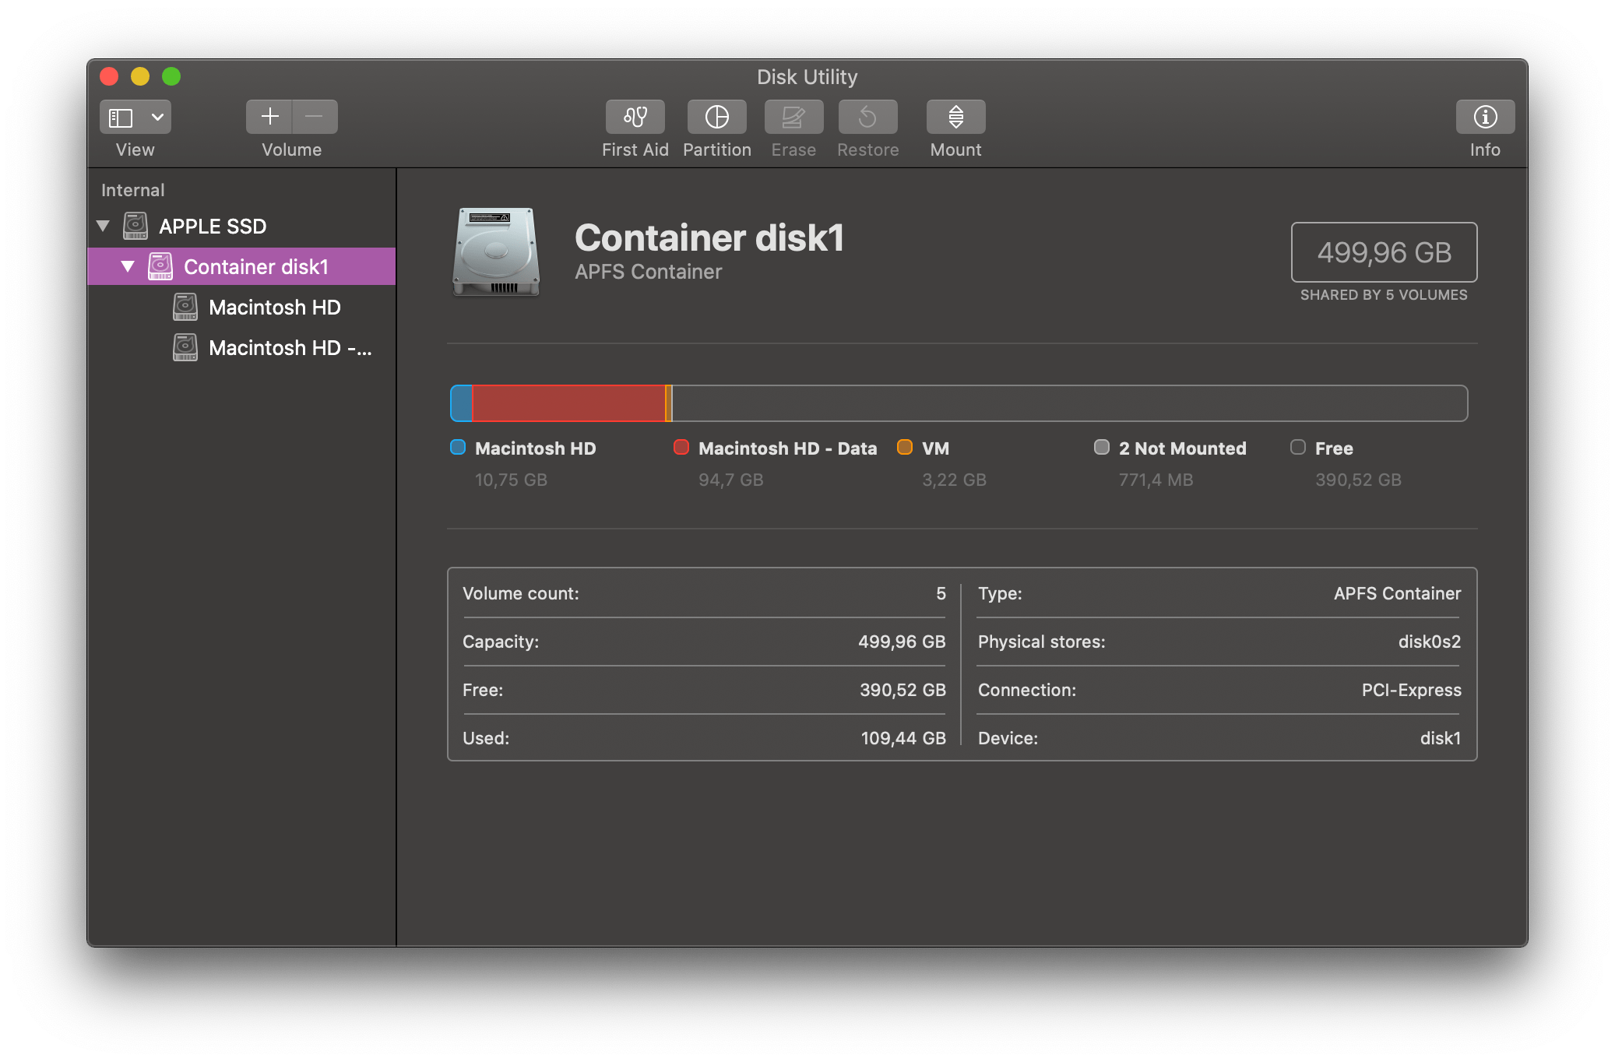
Task: Collapse the Container disk1 disclosure triangle
Action: (x=128, y=266)
